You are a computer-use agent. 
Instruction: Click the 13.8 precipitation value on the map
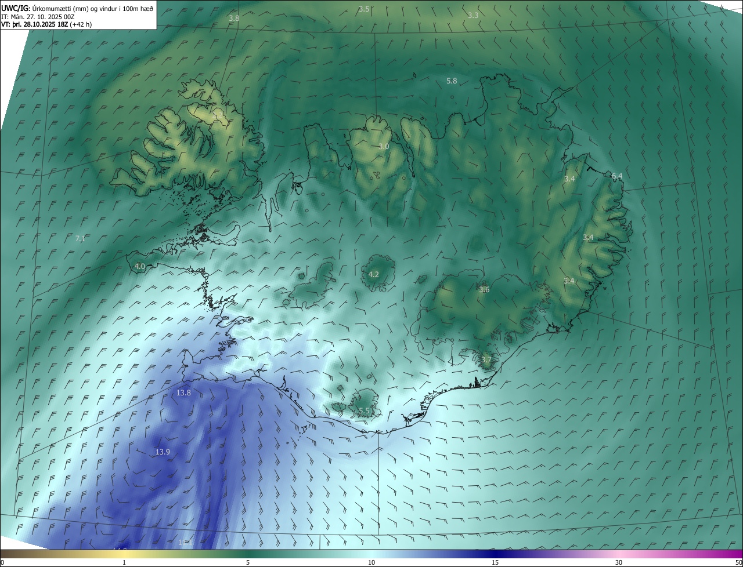[183, 393]
